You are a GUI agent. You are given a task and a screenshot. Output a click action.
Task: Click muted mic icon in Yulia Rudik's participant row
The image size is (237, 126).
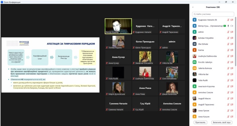pos(228,80)
